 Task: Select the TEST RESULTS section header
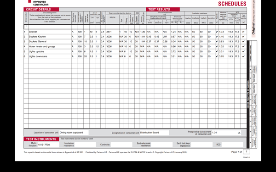pyautogui.click(x=163, y=10)
